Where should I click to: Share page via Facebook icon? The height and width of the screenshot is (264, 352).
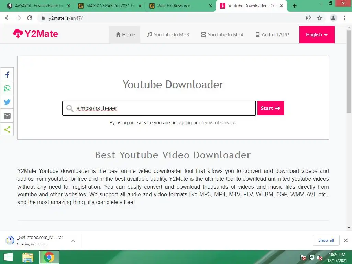pyautogui.click(x=7, y=75)
